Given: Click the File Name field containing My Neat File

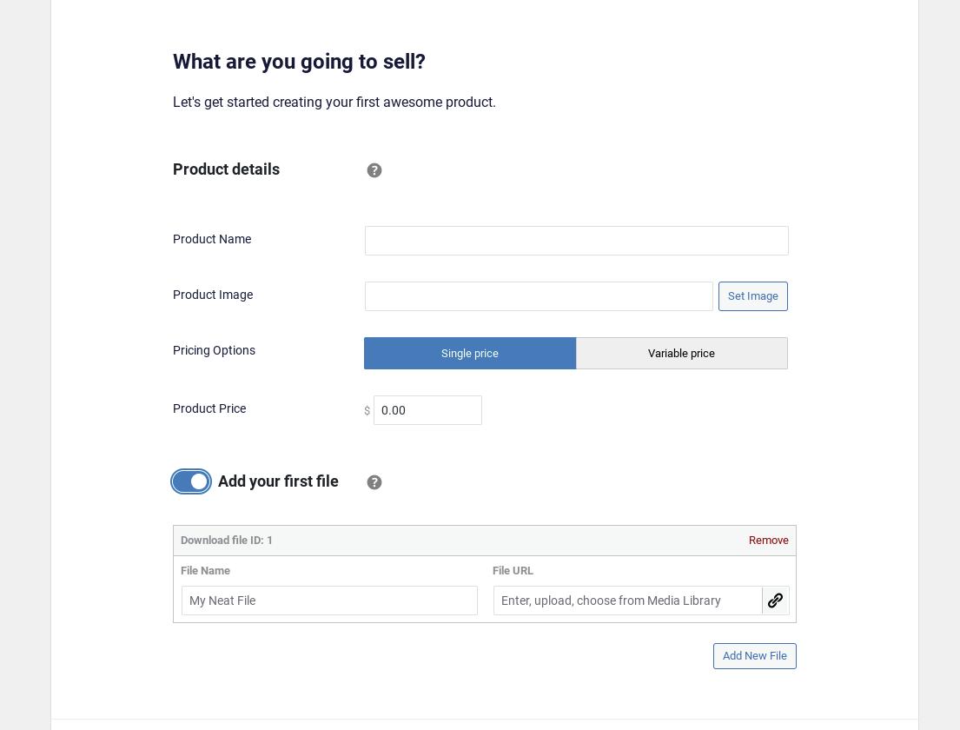Looking at the screenshot, I should pyautogui.click(x=329, y=601).
